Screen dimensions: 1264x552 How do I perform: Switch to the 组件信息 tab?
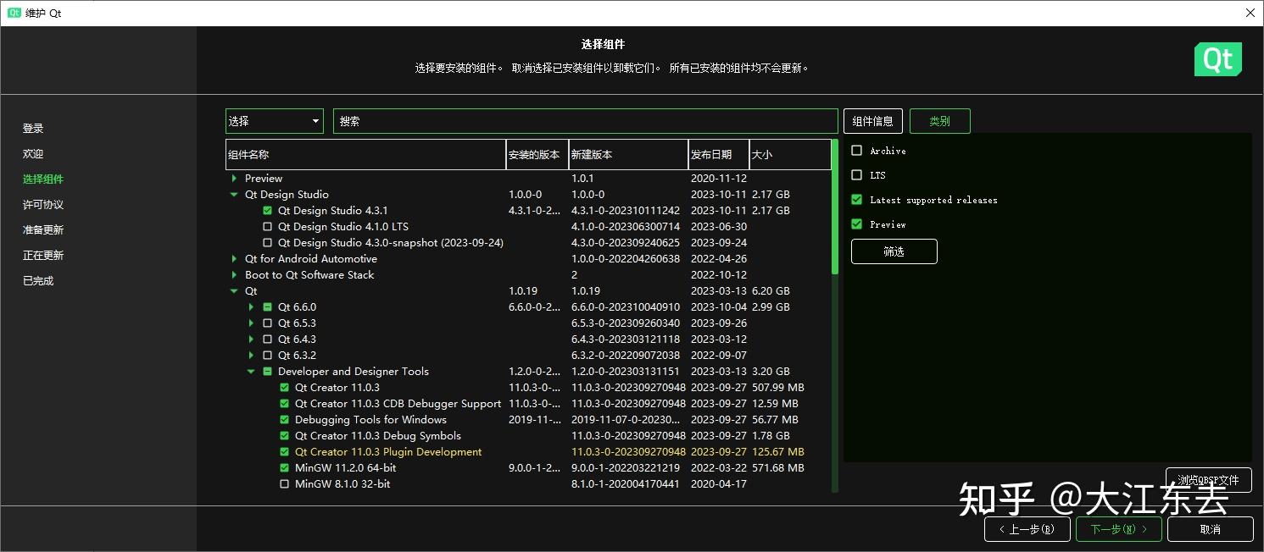pyautogui.click(x=873, y=120)
